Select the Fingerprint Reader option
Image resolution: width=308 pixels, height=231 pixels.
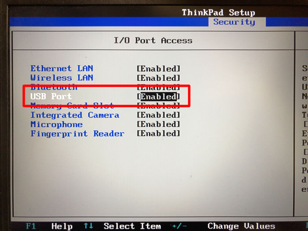(x=77, y=134)
